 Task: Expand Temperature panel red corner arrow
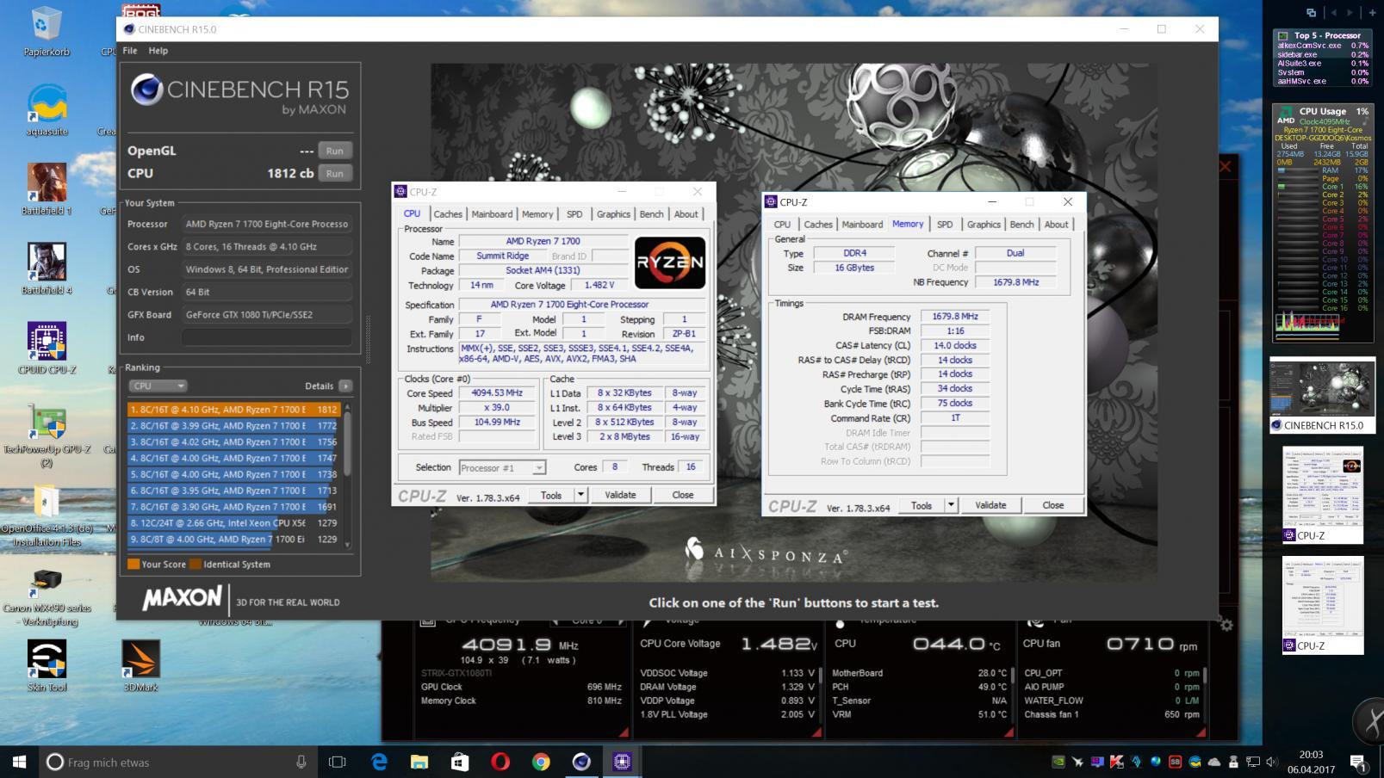tap(1009, 732)
